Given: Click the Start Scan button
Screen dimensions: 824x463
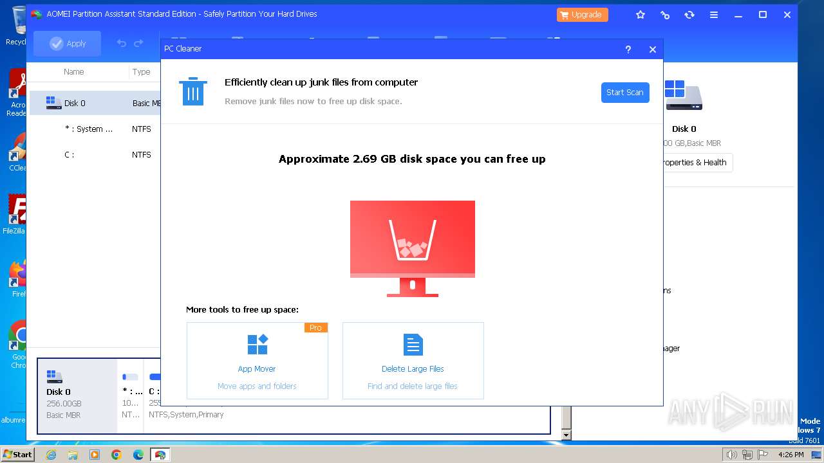Looking at the screenshot, I should pyautogui.click(x=625, y=93).
